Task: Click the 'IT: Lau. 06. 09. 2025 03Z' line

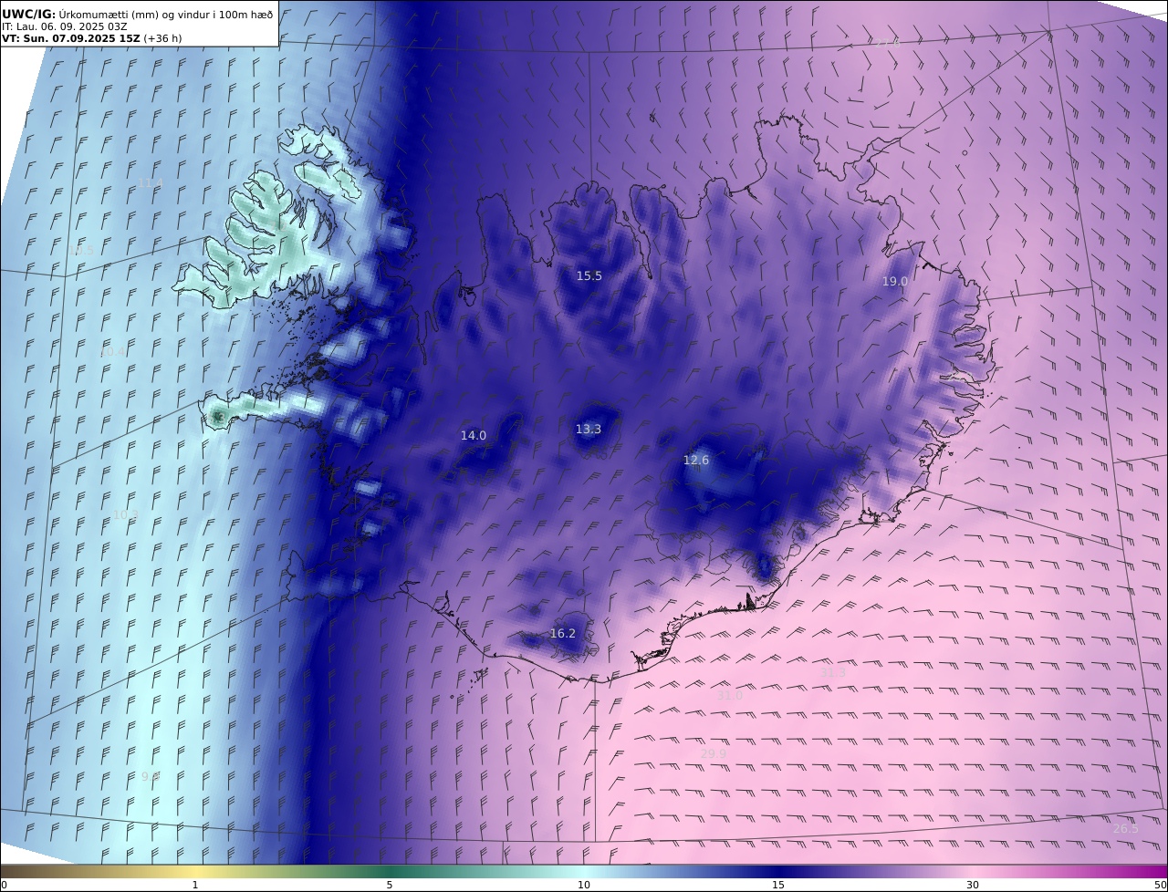Action: (65, 26)
